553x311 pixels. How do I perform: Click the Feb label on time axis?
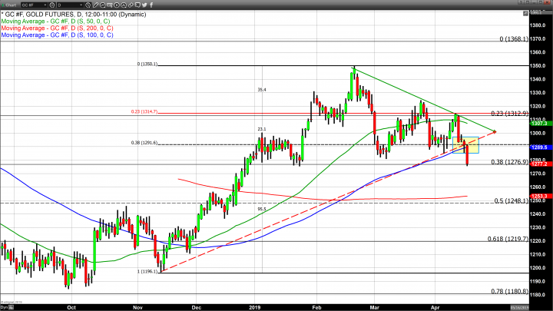tap(316, 307)
